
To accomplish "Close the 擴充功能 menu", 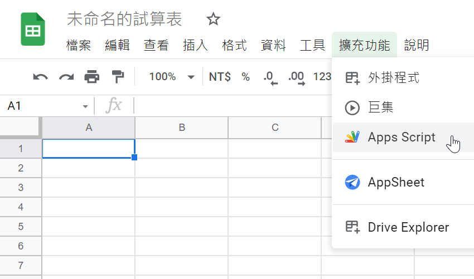I will point(364,45).
